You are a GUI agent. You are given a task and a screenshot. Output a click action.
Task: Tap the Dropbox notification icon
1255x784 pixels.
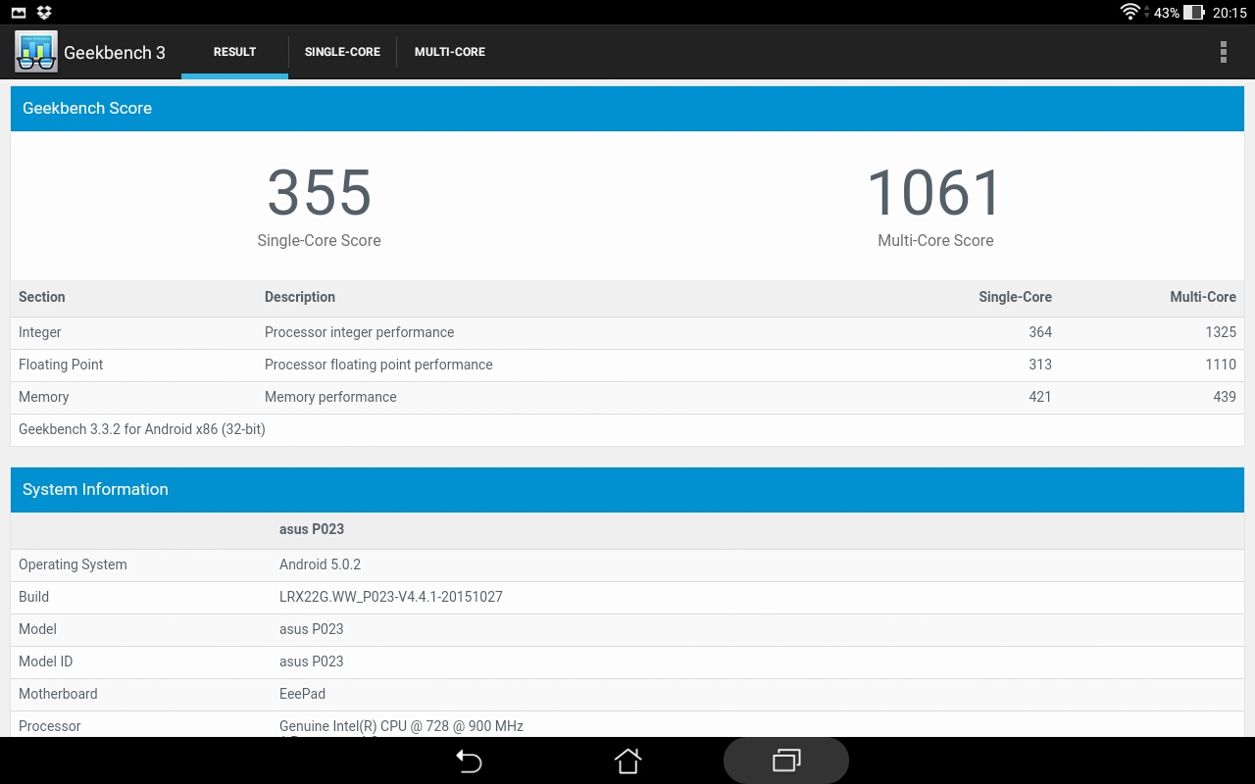(x=44, y=13)
